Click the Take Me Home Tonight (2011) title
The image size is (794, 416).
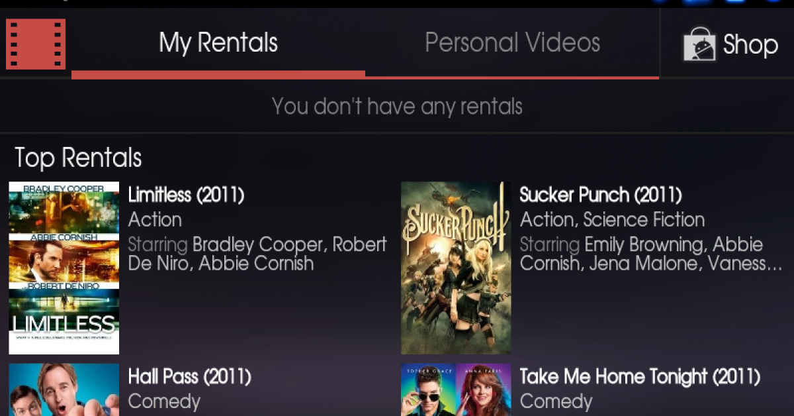tap(640, 377)
